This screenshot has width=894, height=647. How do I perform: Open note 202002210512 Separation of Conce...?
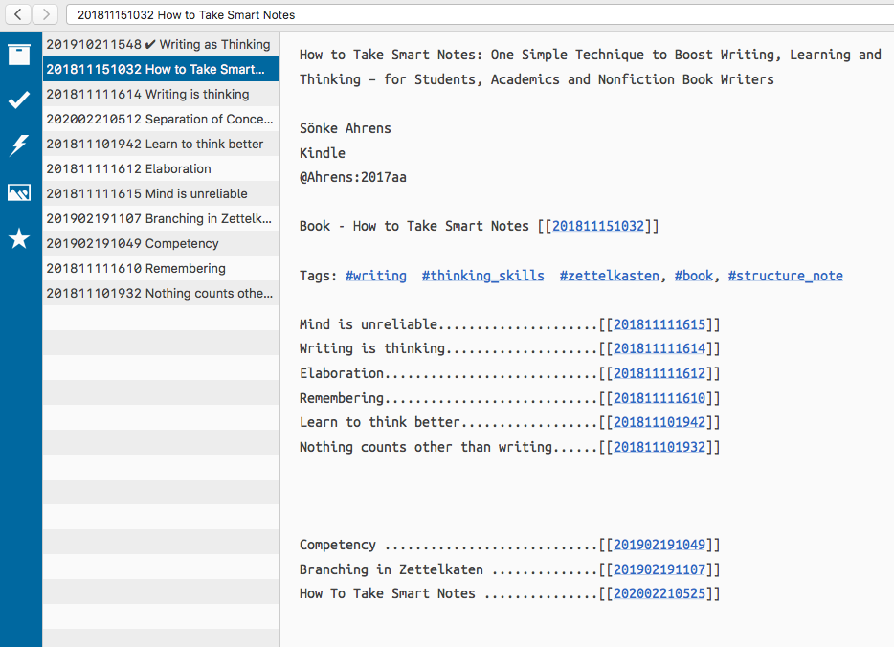point(161,119)
